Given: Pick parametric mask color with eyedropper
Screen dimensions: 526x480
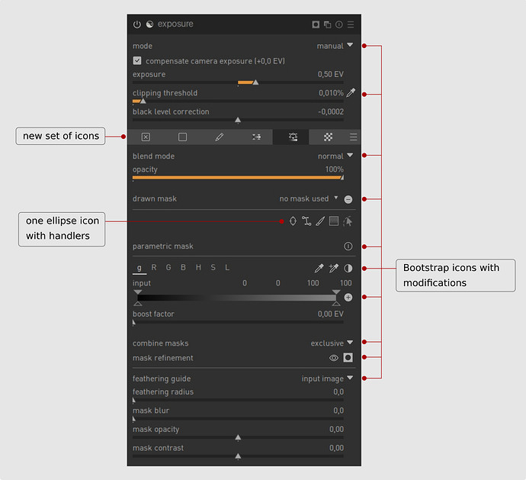Looking at the screenshot, I should (319, 268).
